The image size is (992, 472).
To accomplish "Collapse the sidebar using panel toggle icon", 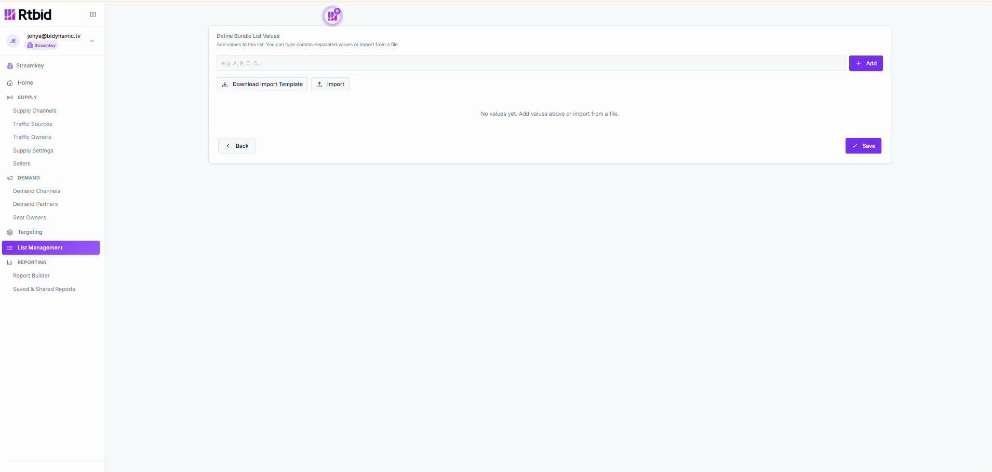I will click(93, 15).
